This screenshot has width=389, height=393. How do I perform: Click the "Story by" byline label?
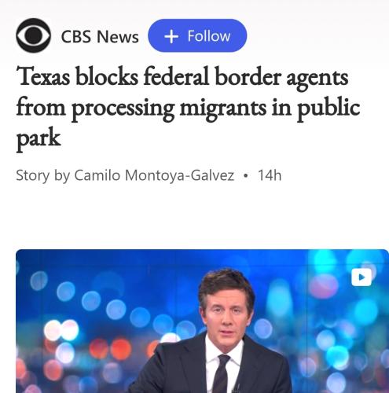click(43, 175)
